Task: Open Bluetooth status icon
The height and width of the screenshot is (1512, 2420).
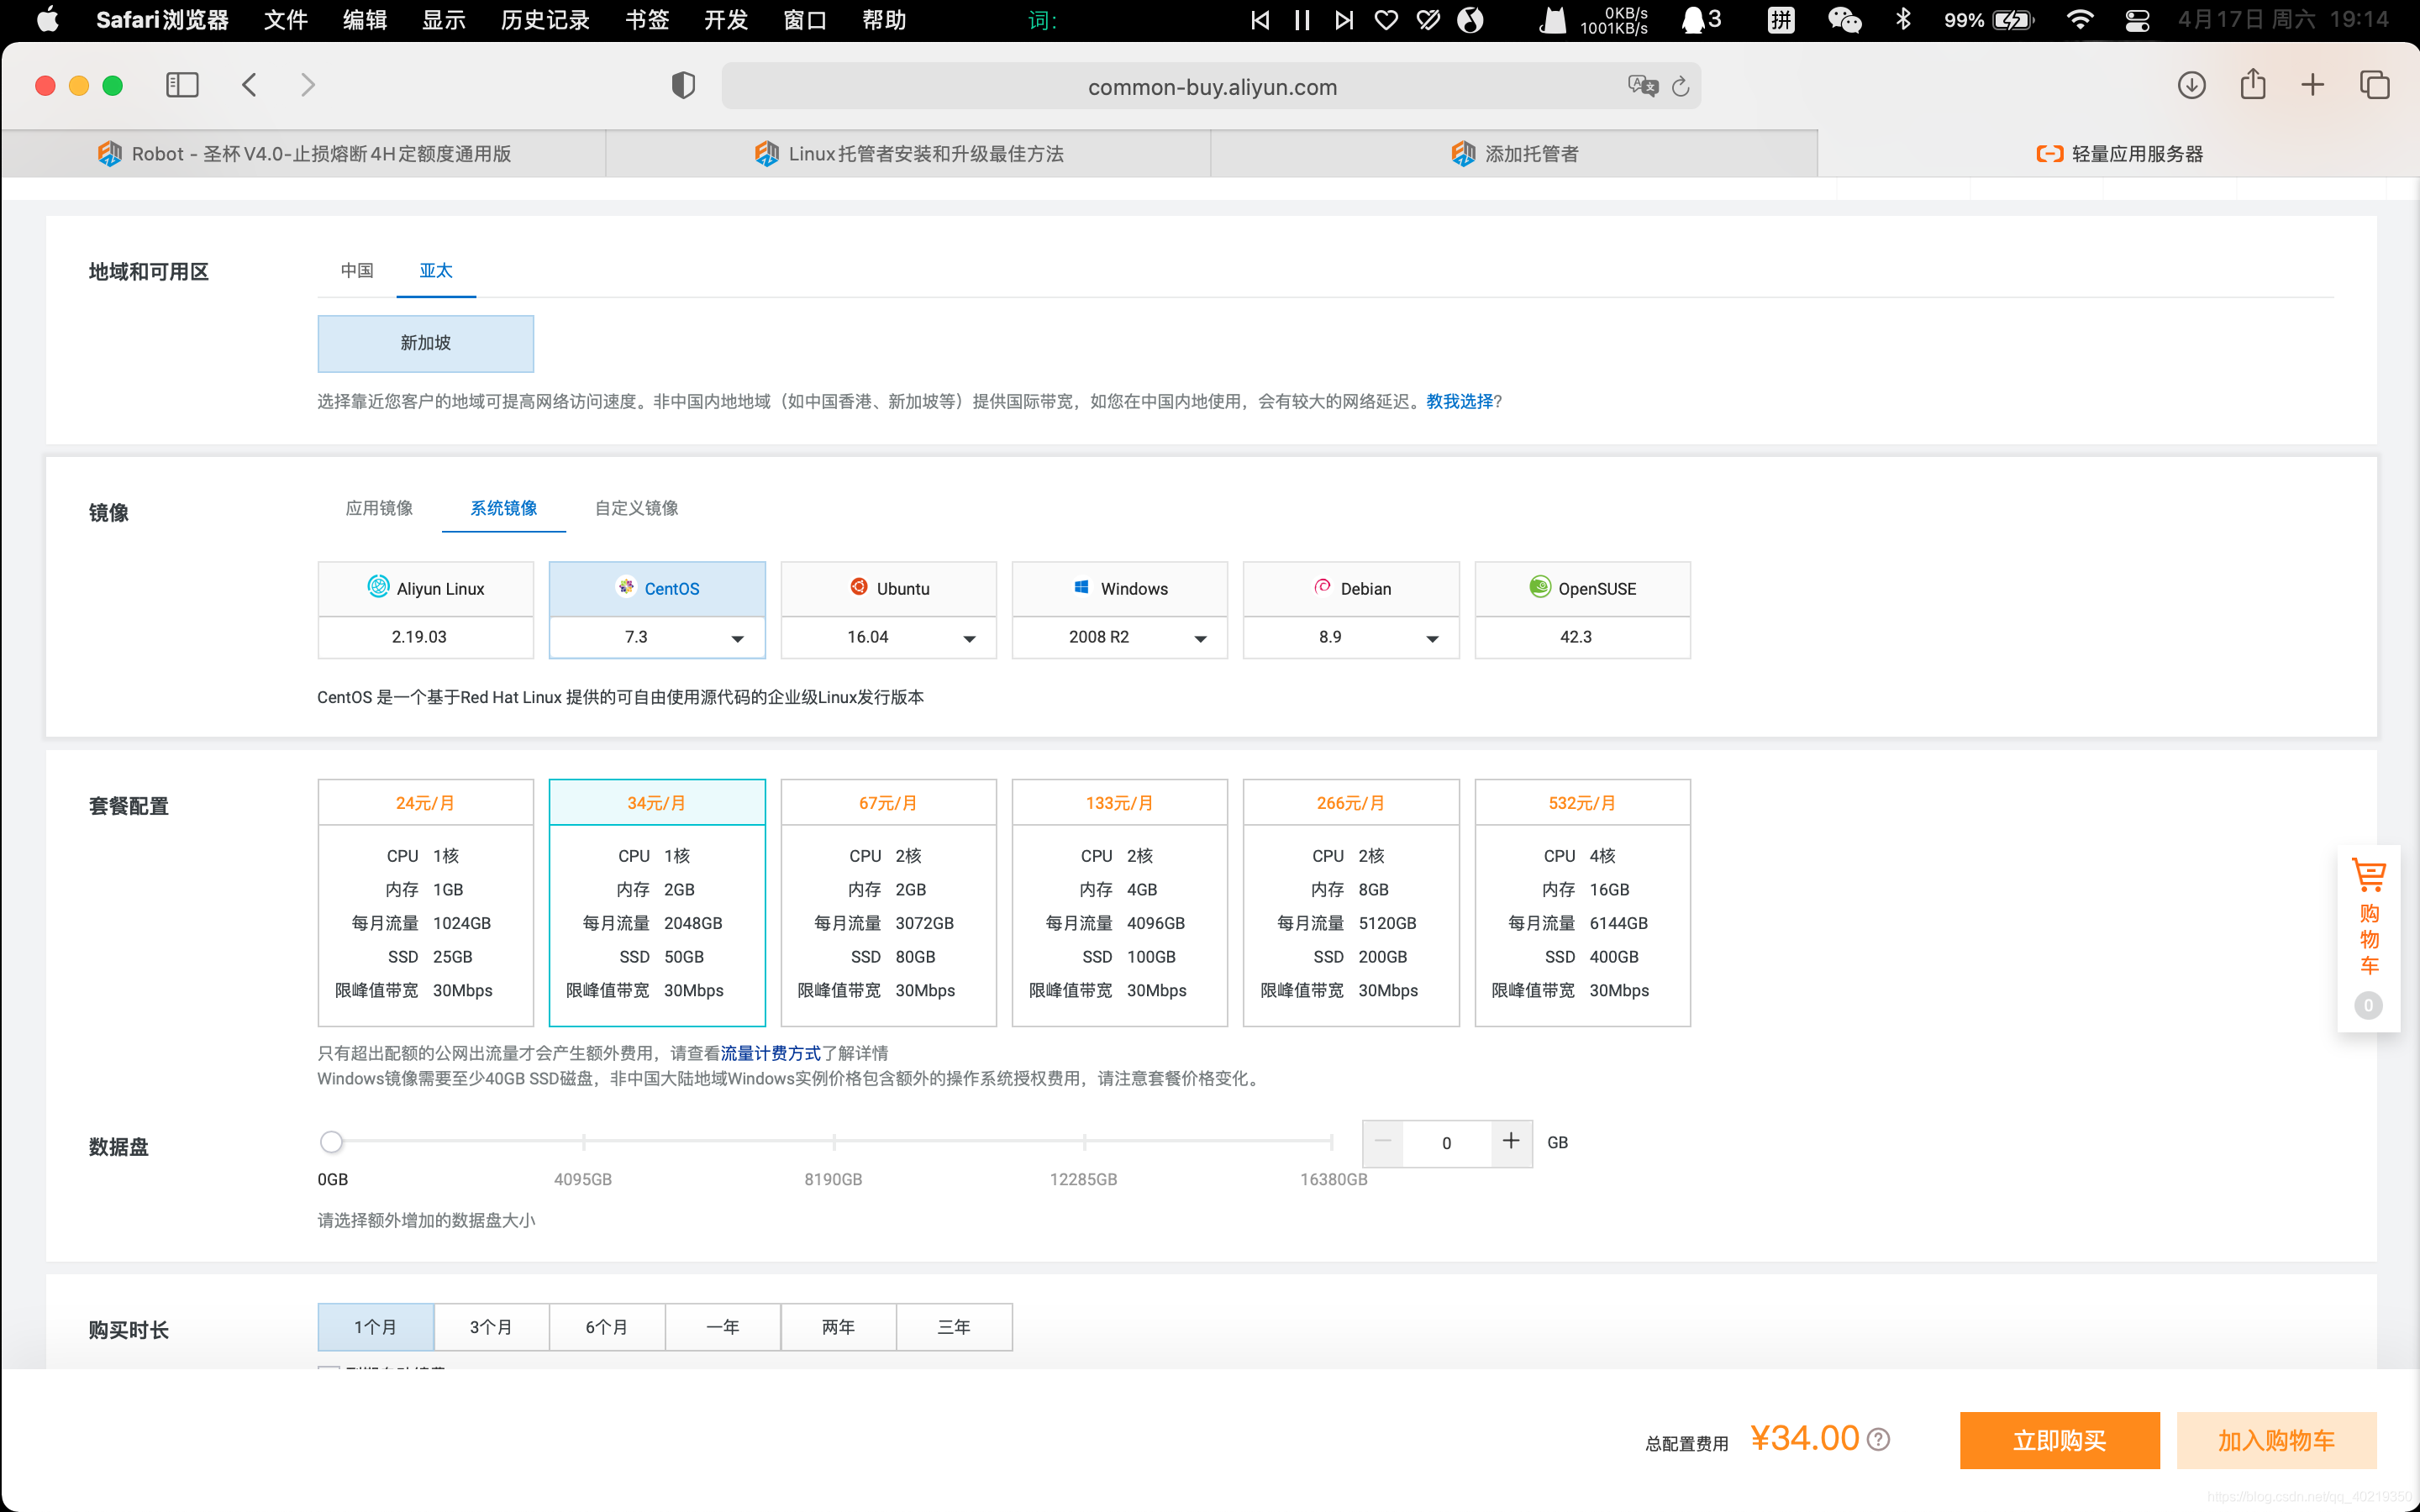Action: click(1903, 20)
